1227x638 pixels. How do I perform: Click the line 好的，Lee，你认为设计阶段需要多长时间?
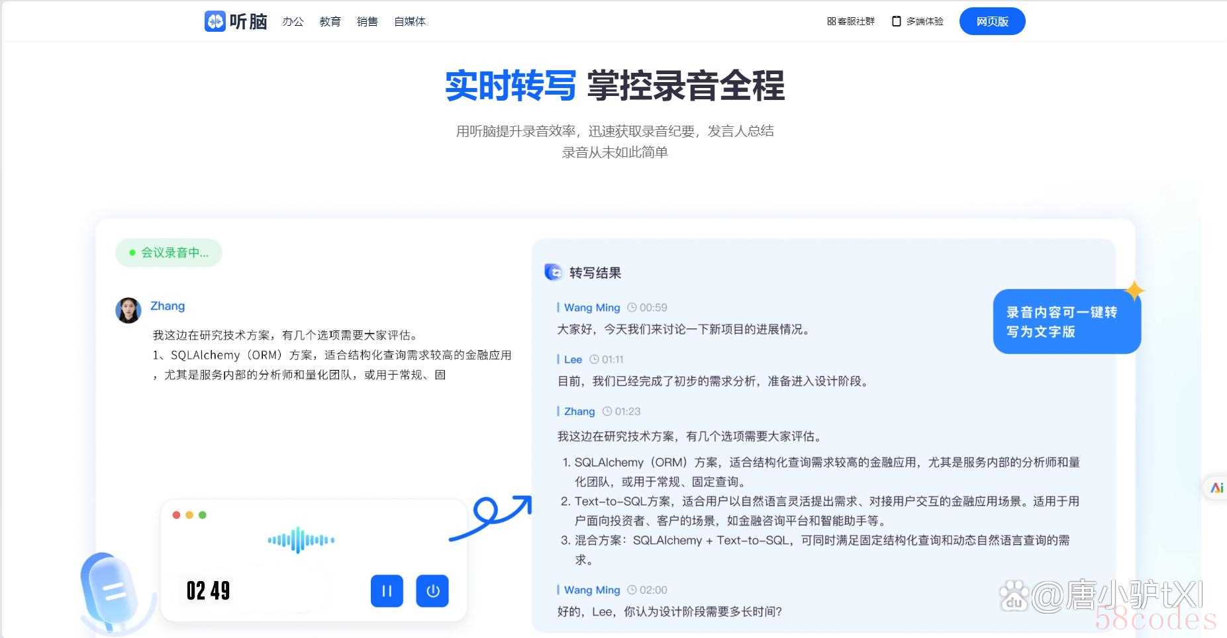[x=669, y=612]
